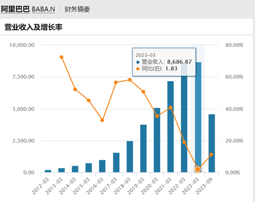Open the 财务摘要 tab
This screenshot has width=255, height=202.
pyautogui.click(x=77, y=9)
